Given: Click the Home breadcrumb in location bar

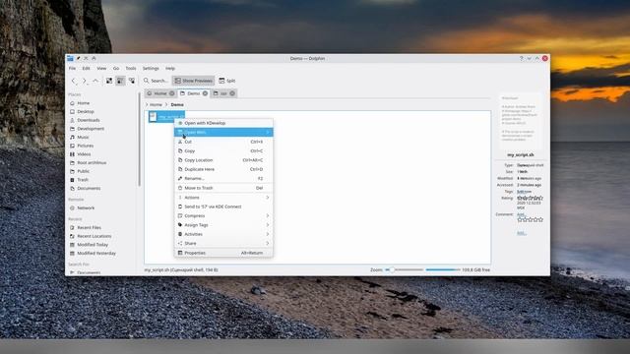Looking at the screenshot, I should point(156,104).
